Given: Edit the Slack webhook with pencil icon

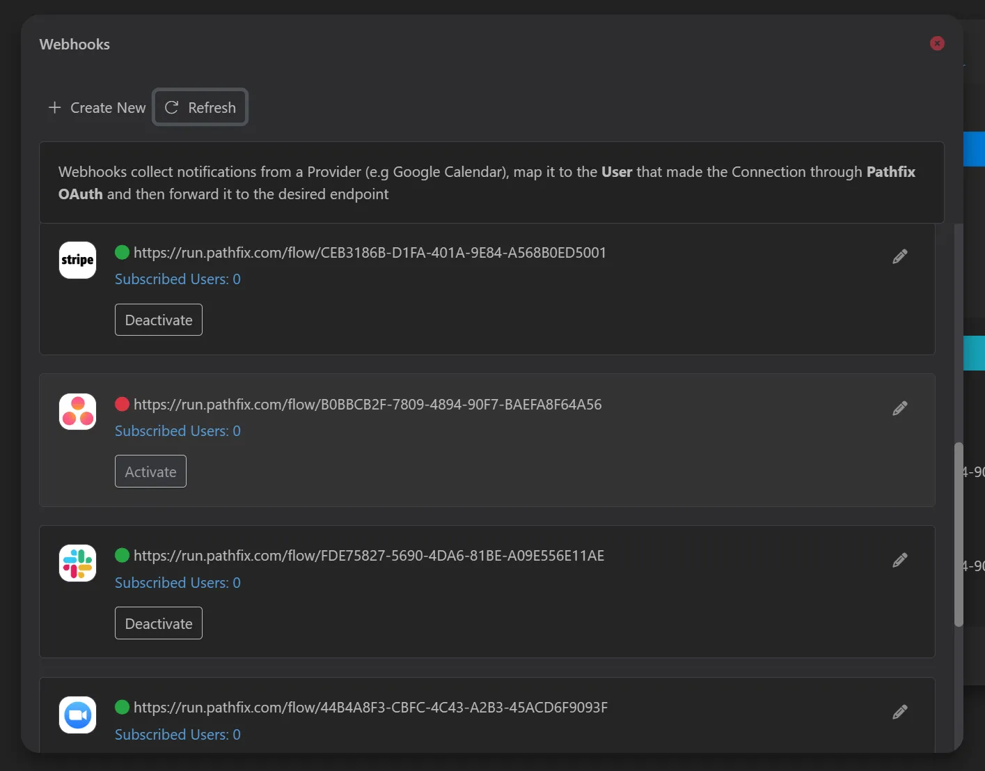Looking at the screenshot, I should [x=900, y=560].
